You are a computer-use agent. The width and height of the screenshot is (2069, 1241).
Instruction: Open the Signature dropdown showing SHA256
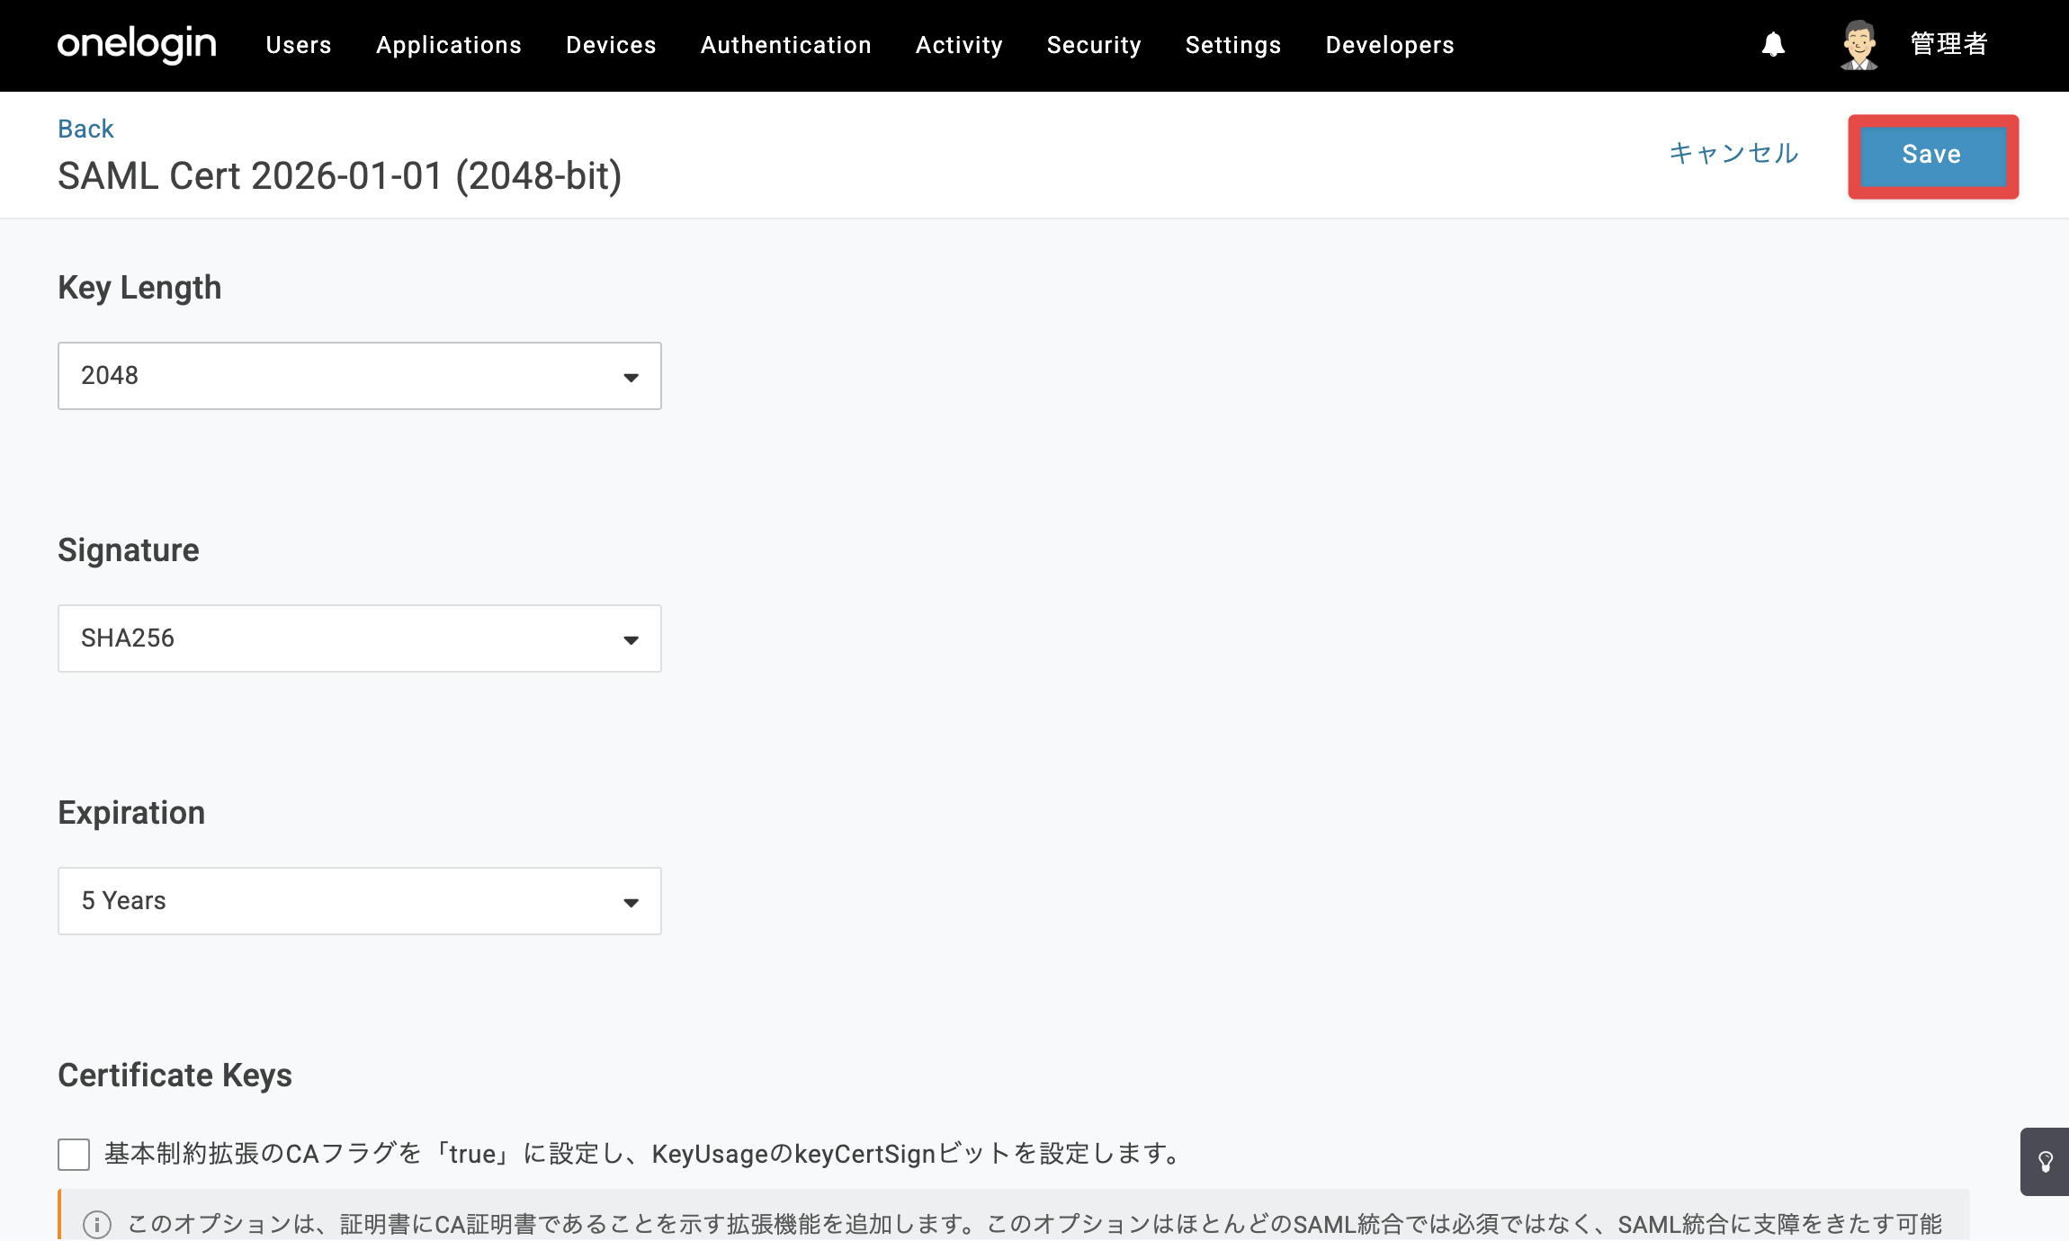click(x=360, y=638)
